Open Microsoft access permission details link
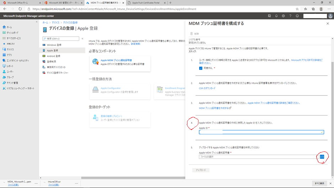Viewport: 334px width, 188px height. click(x=307, y=60)
